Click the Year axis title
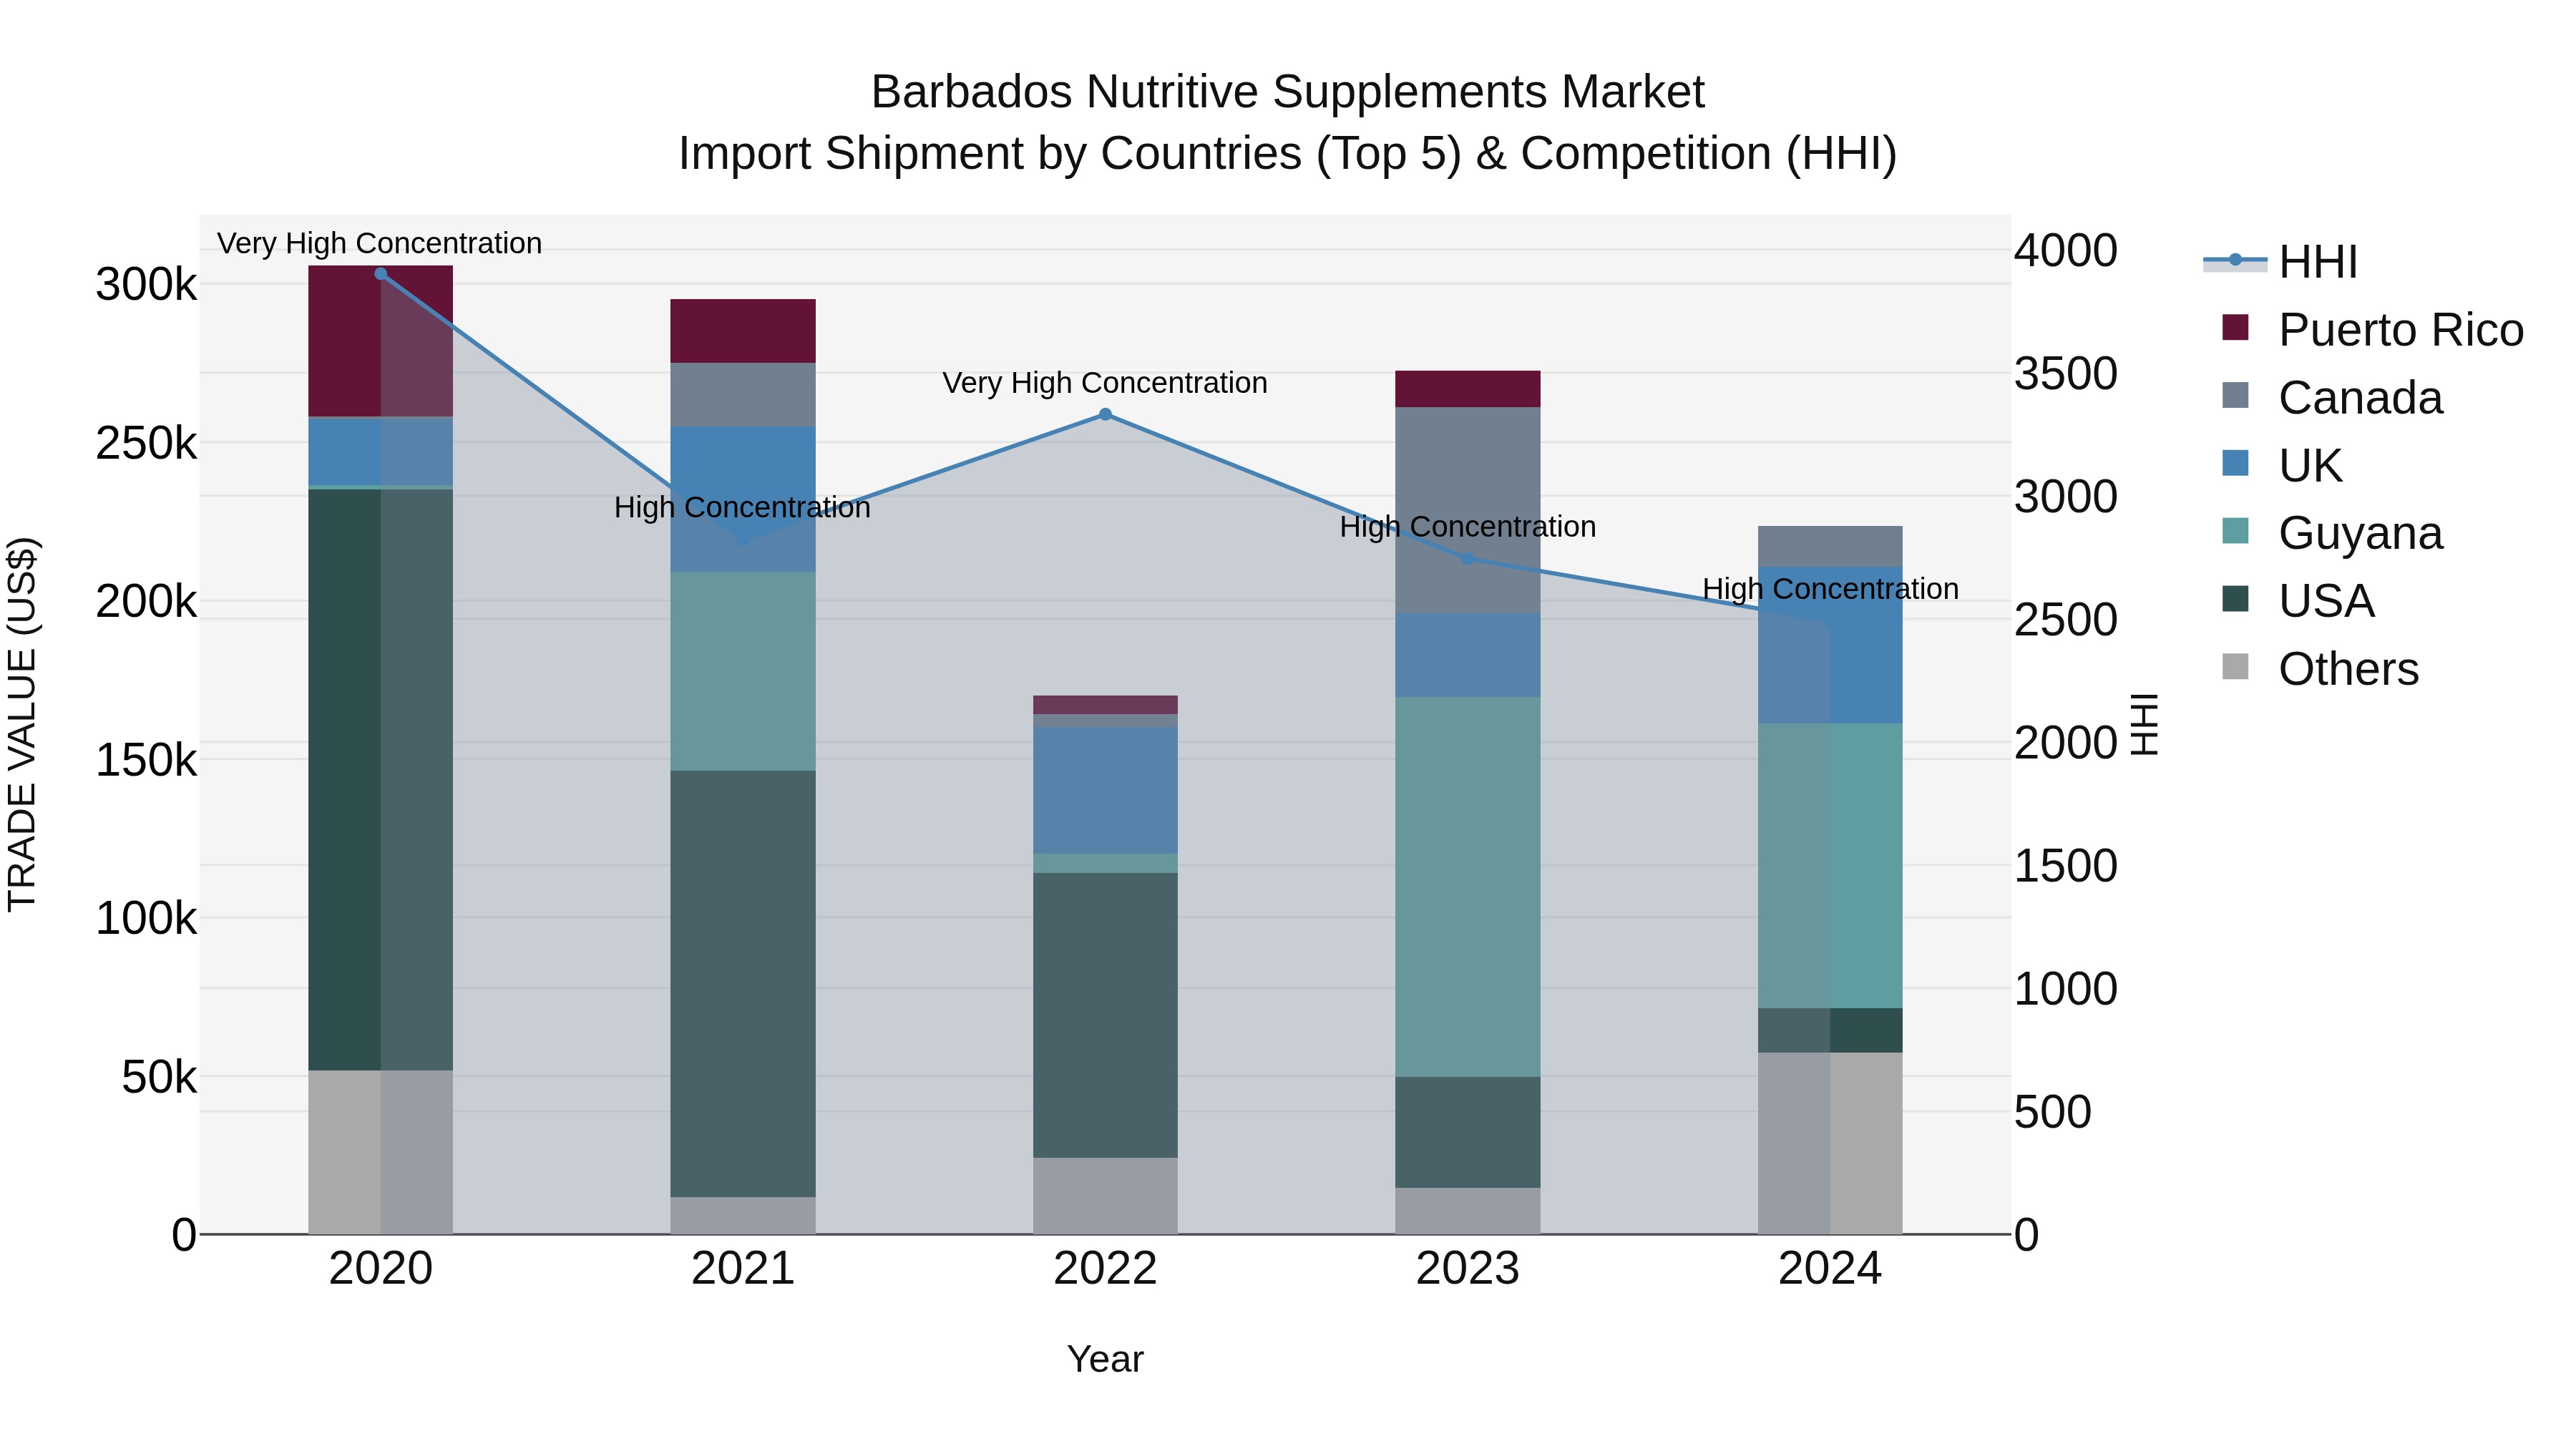This screenshot has height=1449, width=2576. pos(1105,1359)
